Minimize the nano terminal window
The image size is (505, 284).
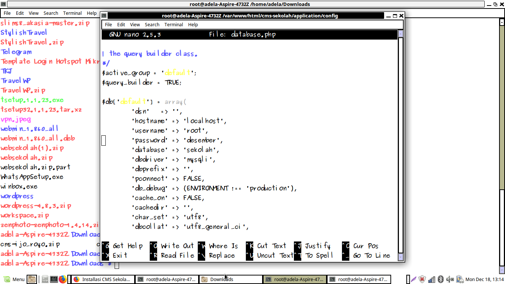tap(388, 16)
